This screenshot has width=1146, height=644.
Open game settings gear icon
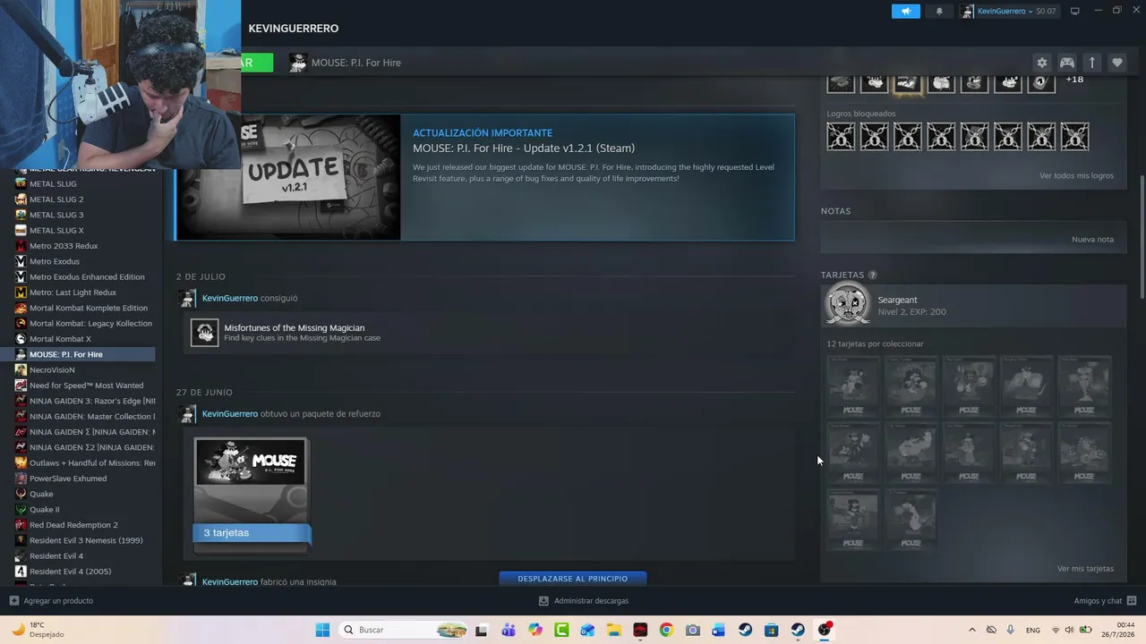[1041, 63]
